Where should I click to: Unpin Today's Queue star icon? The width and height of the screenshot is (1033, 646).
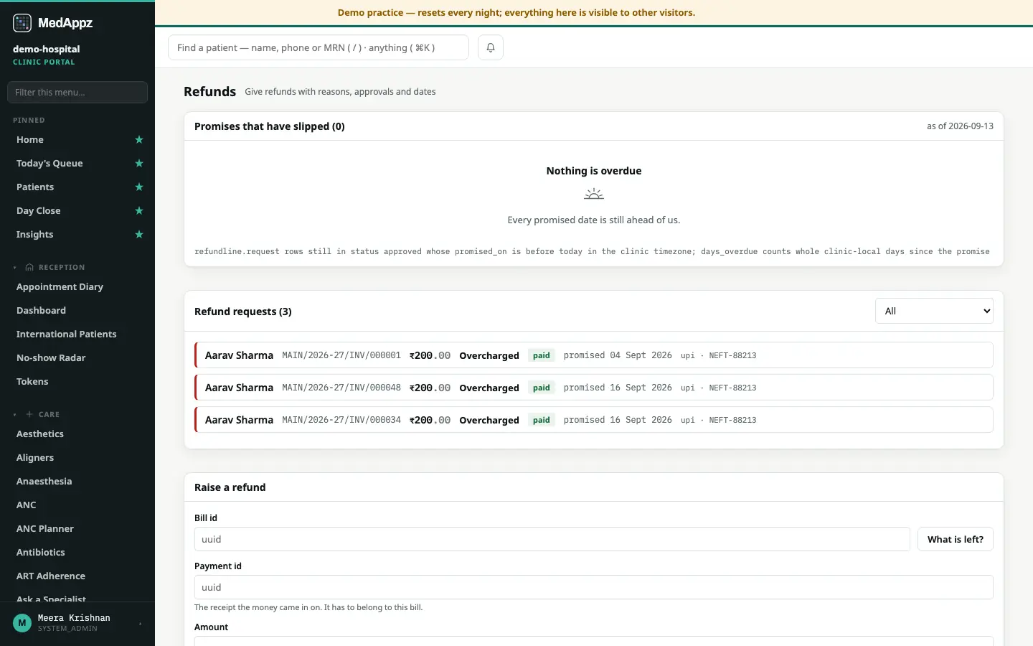click(139, 164)
